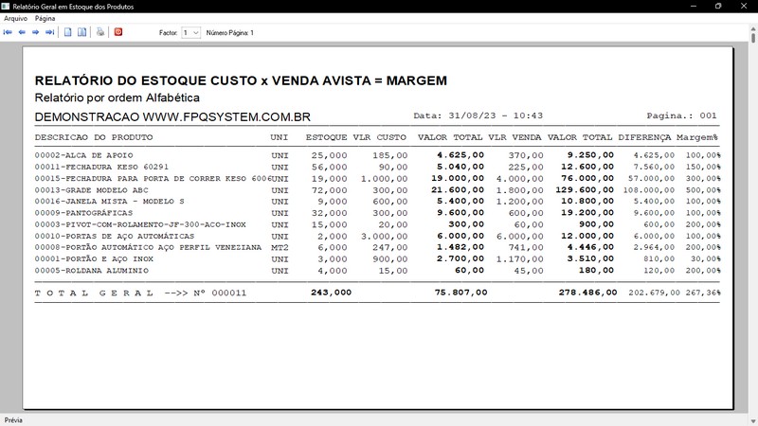Click total stock '243,000'
Viewport: 758px width, 426px height.
pyautogui.click(x=331, y=293)
